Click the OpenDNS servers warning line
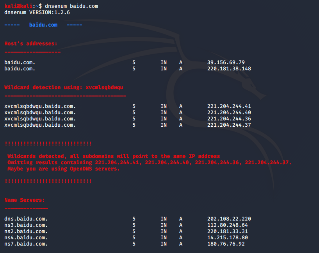 point(70,169)
